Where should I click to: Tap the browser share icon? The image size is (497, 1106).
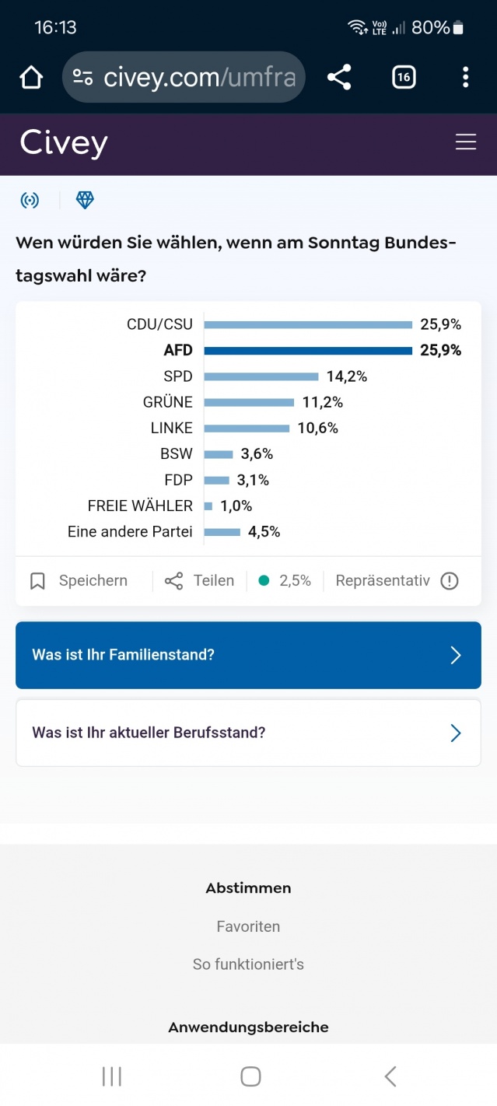click(339, 77)
